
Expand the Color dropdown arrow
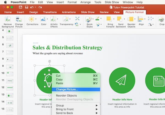[x=47, y=19]
